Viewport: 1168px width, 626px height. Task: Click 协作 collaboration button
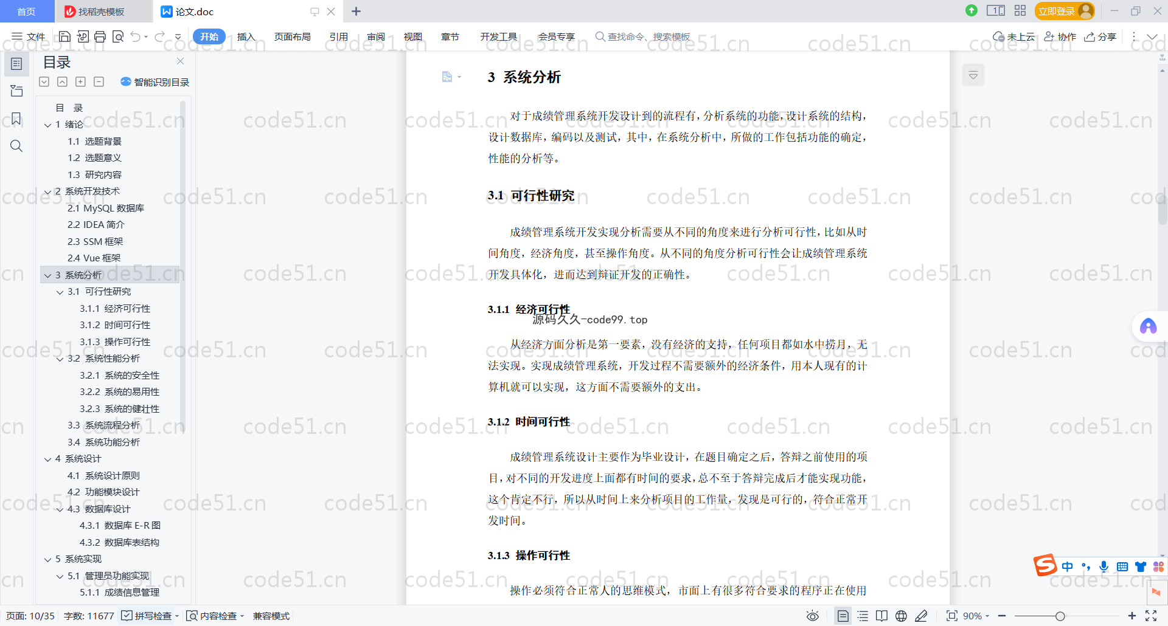(x=1060, y=36)
